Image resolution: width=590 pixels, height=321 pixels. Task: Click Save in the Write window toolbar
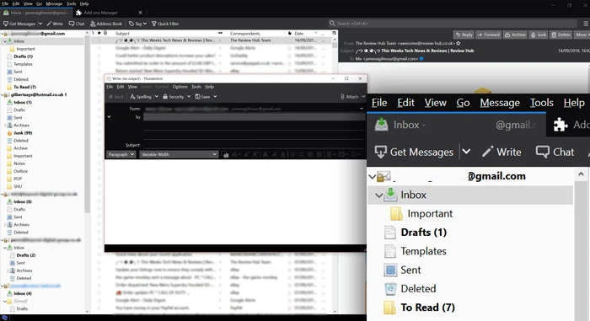pyautogui.click(x=203, y=97)
